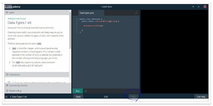The image size is (213, 106).
Task: Expand the Instructions section header
Action: (37, 74)
